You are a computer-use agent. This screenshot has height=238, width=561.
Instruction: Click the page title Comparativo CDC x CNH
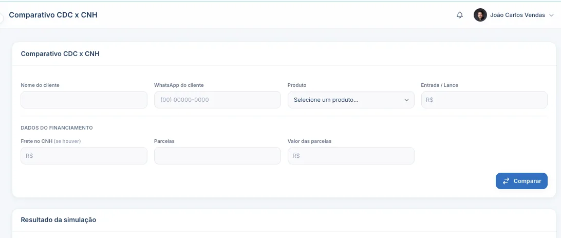point(53,15)
